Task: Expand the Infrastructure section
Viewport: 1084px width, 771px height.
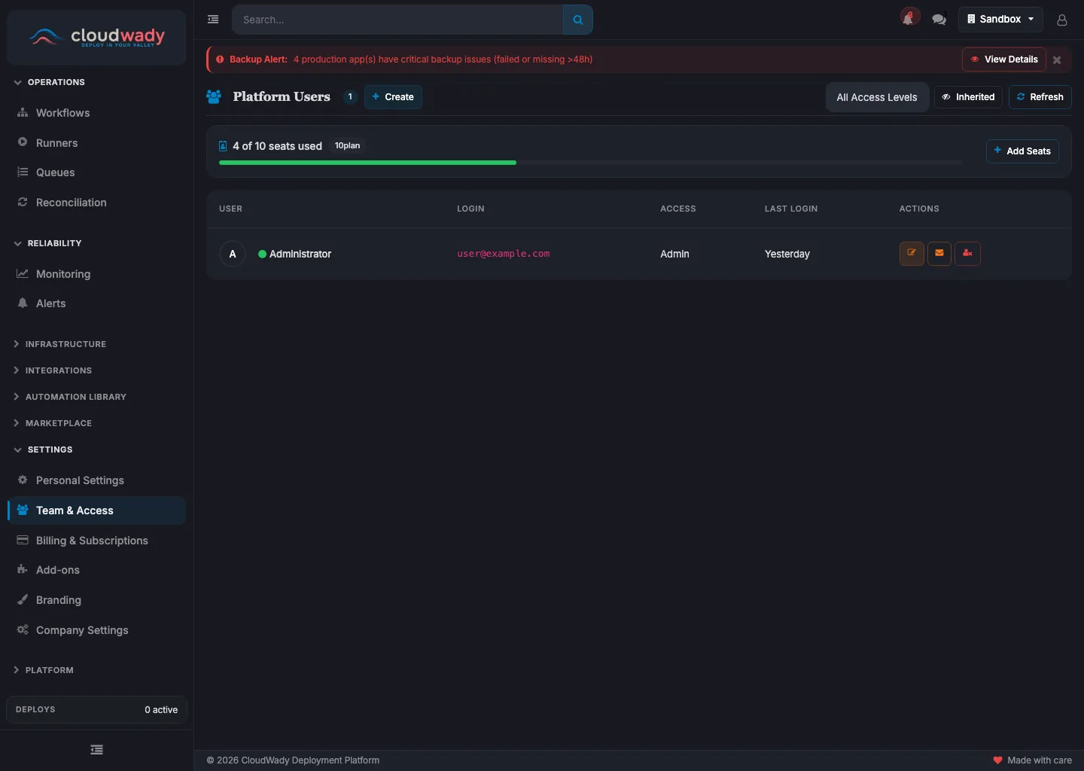Action: (x=60, y=344)
